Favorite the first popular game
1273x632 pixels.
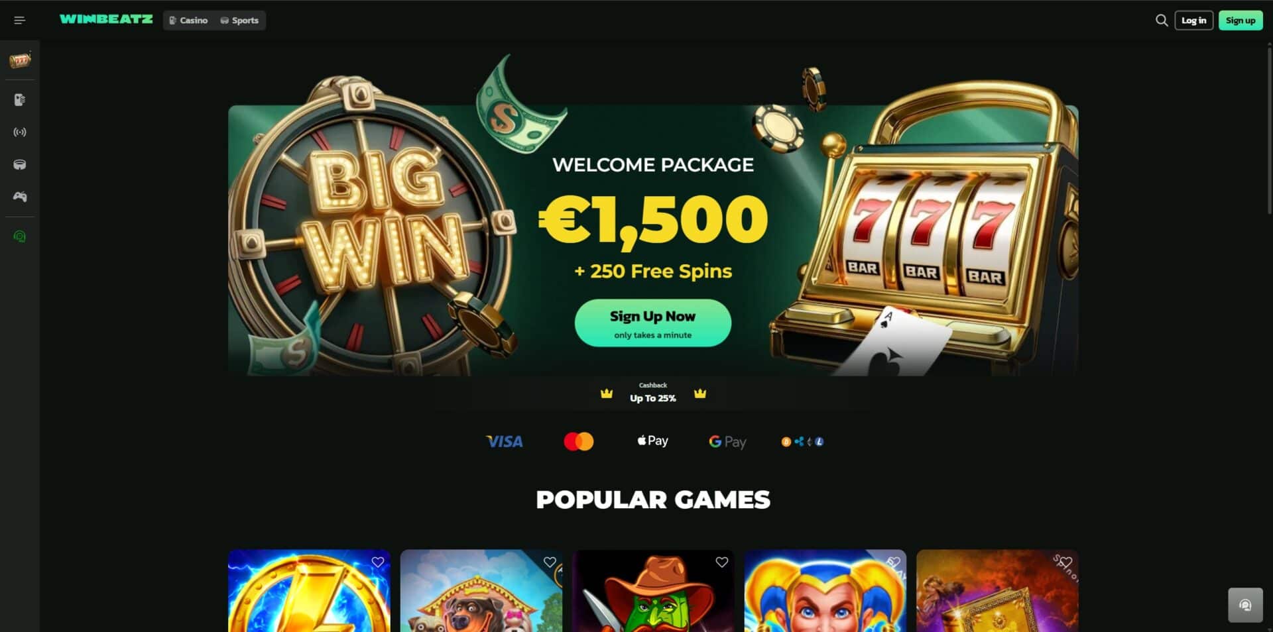point(378,562)
